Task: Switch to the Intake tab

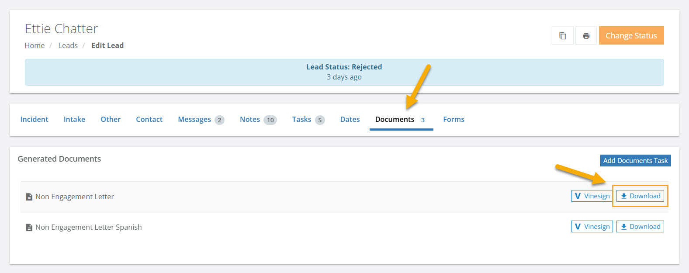Action: (x=74, y=119)
